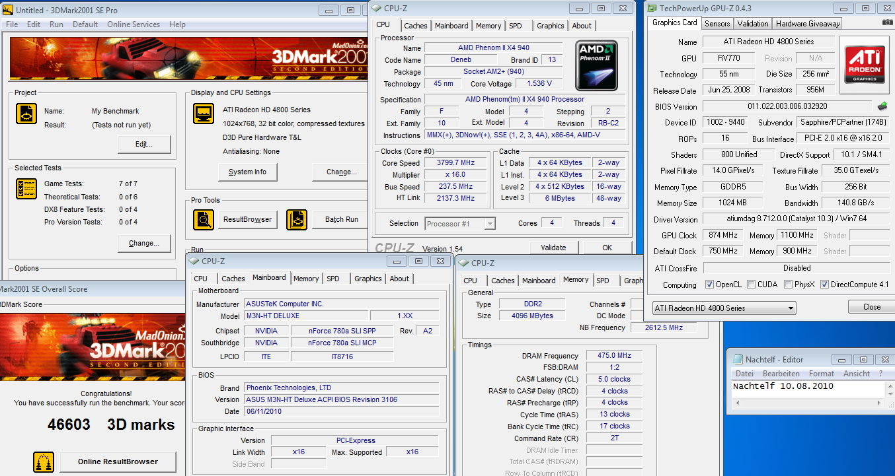The height and width of the screenshot is (476, 895).
Task: Click the DRAM Frequency 475.0 MHz value
Action: tap(614, 356)
